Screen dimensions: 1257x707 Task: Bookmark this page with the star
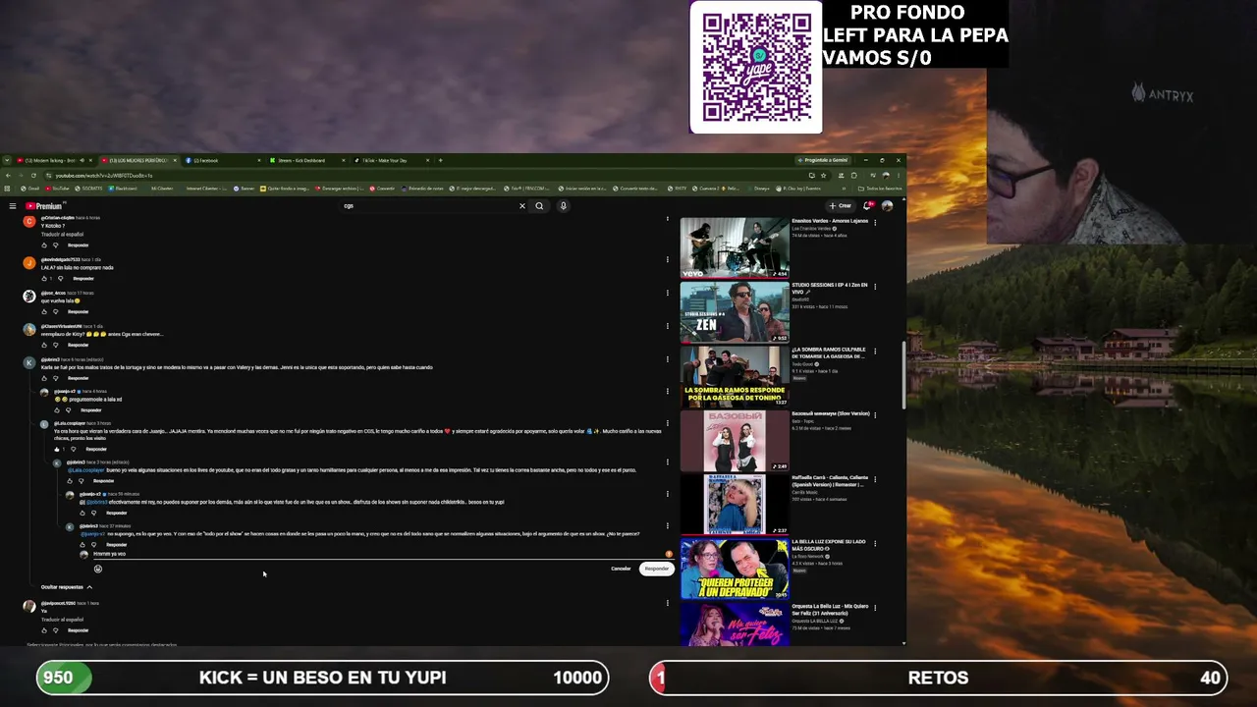823,175
